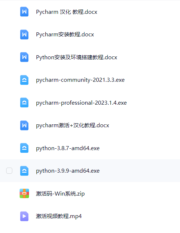
Task: Click the exe icon of pycharm-professional-2023.1.4
Action: [x=24, y=103]
